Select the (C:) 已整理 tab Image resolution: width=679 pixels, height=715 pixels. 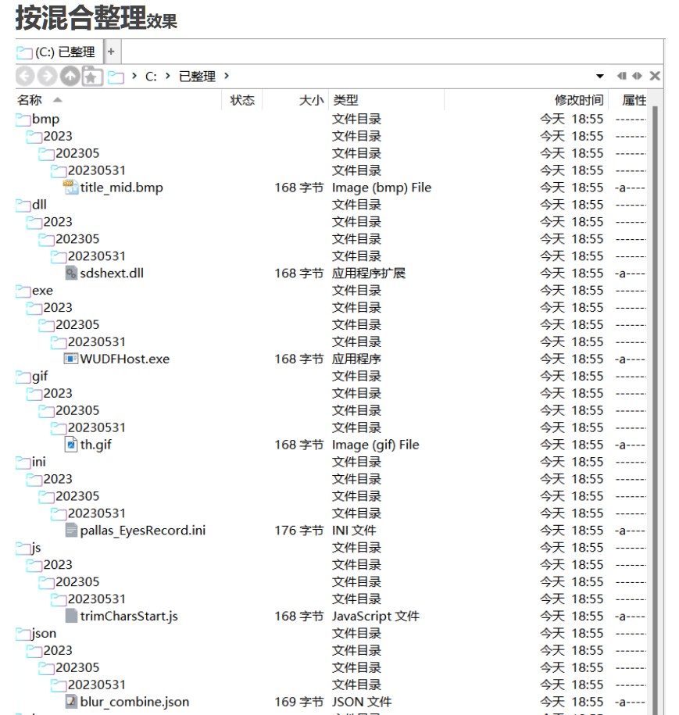(x=59, y=52)
